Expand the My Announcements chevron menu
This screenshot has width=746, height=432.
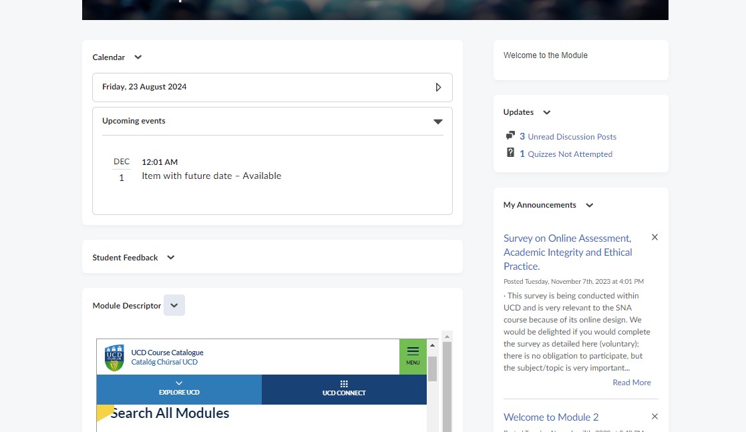(x=590, y=205)
